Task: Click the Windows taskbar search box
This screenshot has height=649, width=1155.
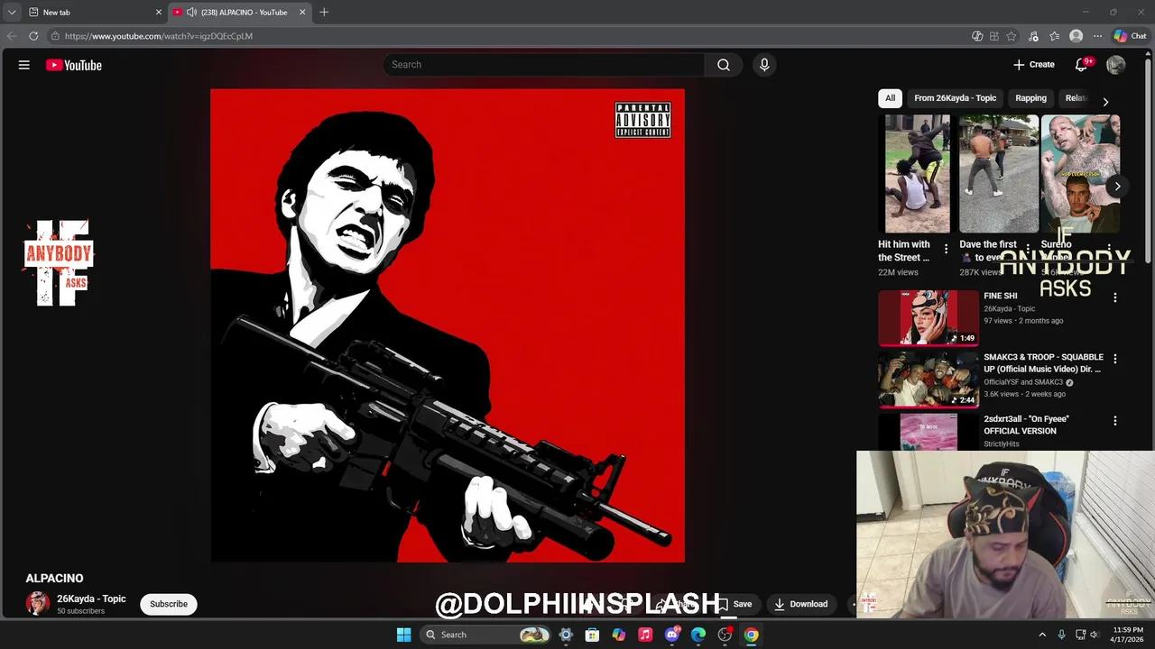Action: click(x=485, y=635)
